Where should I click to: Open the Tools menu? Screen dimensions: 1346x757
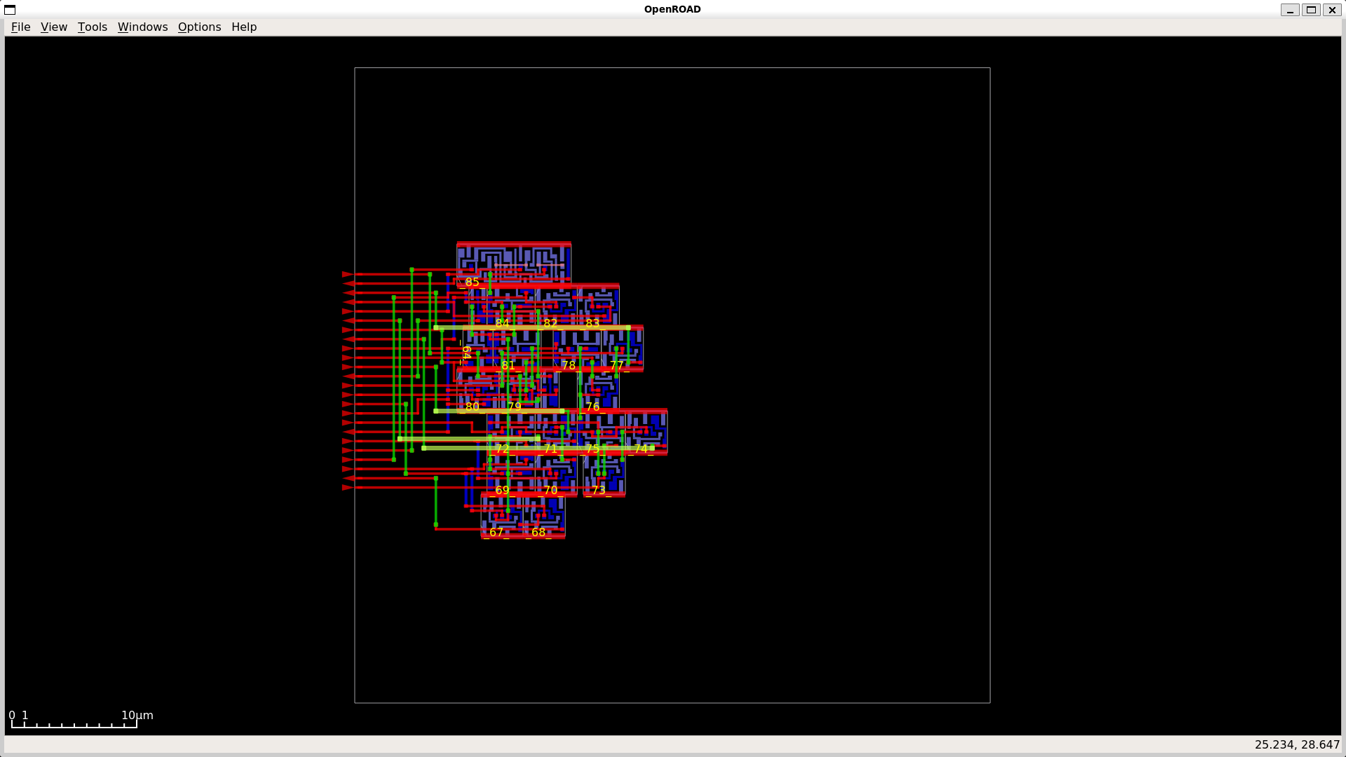point(92,27)
